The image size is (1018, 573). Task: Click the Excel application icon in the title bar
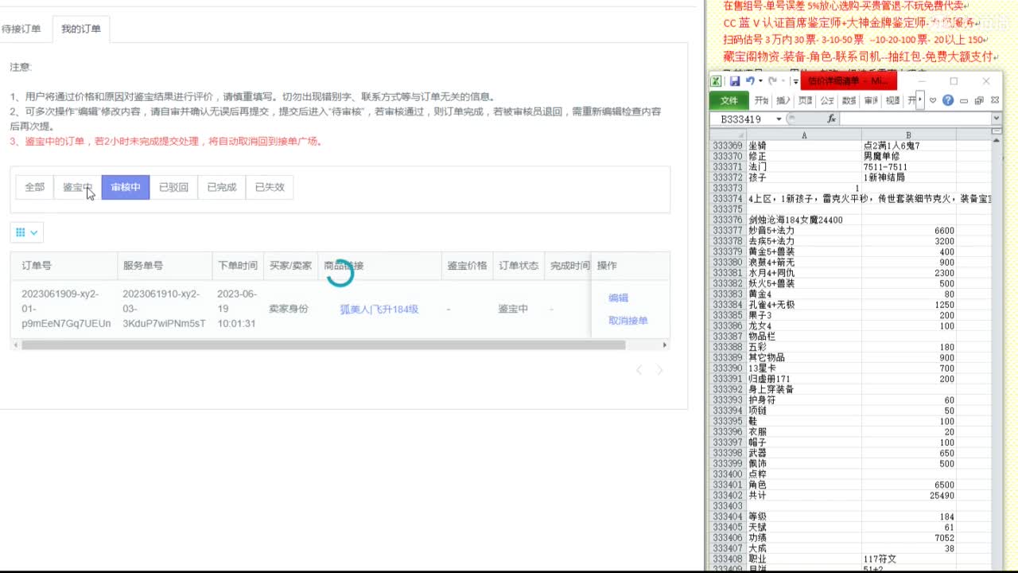[x=717, y=80]
